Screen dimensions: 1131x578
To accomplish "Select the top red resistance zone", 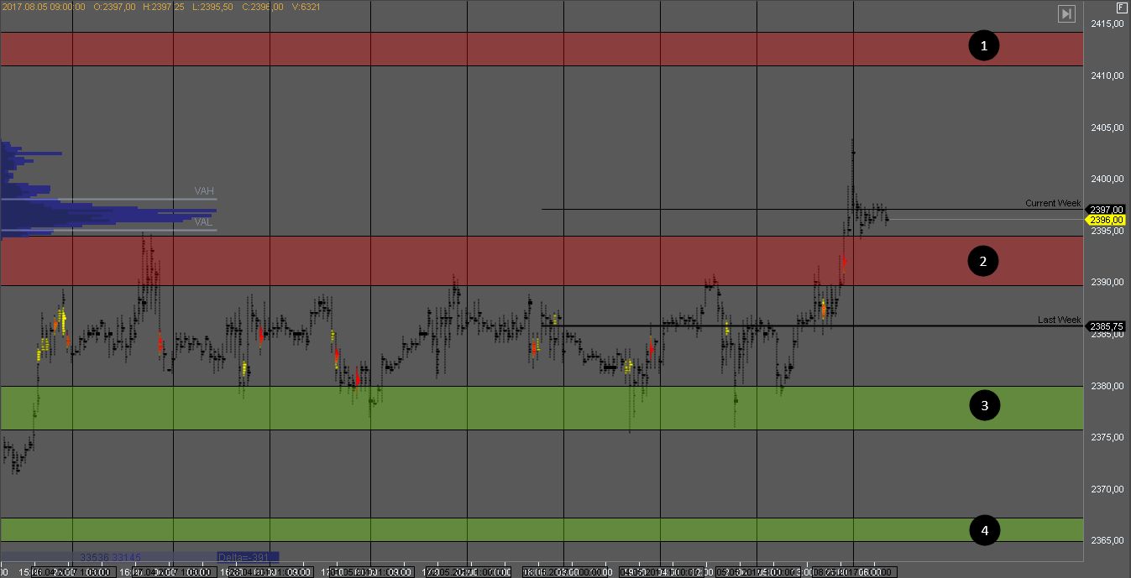I will pyautogui.click(x=504, y=49).
